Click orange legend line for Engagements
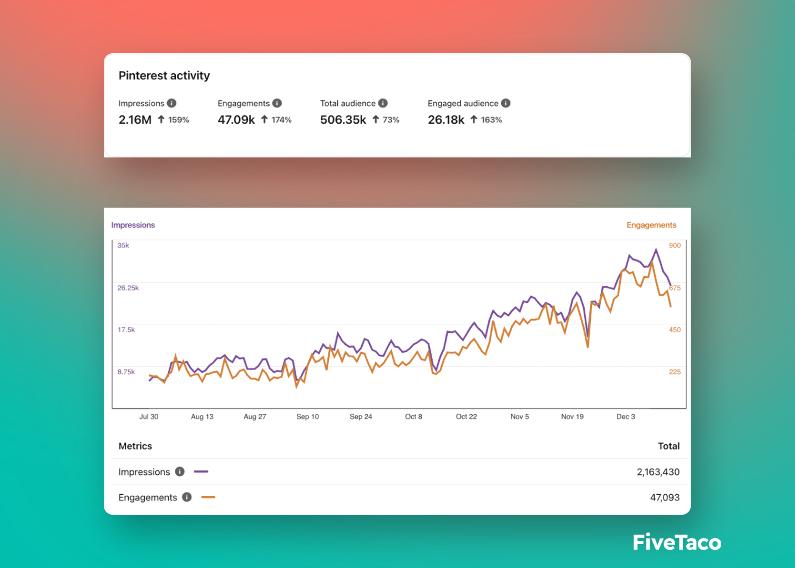Viewport: 795px width, 568px height. 208,497
